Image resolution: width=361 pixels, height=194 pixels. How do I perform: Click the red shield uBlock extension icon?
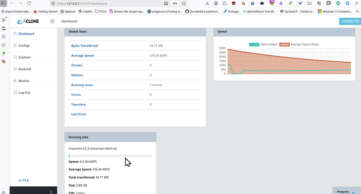click(234, 3)
